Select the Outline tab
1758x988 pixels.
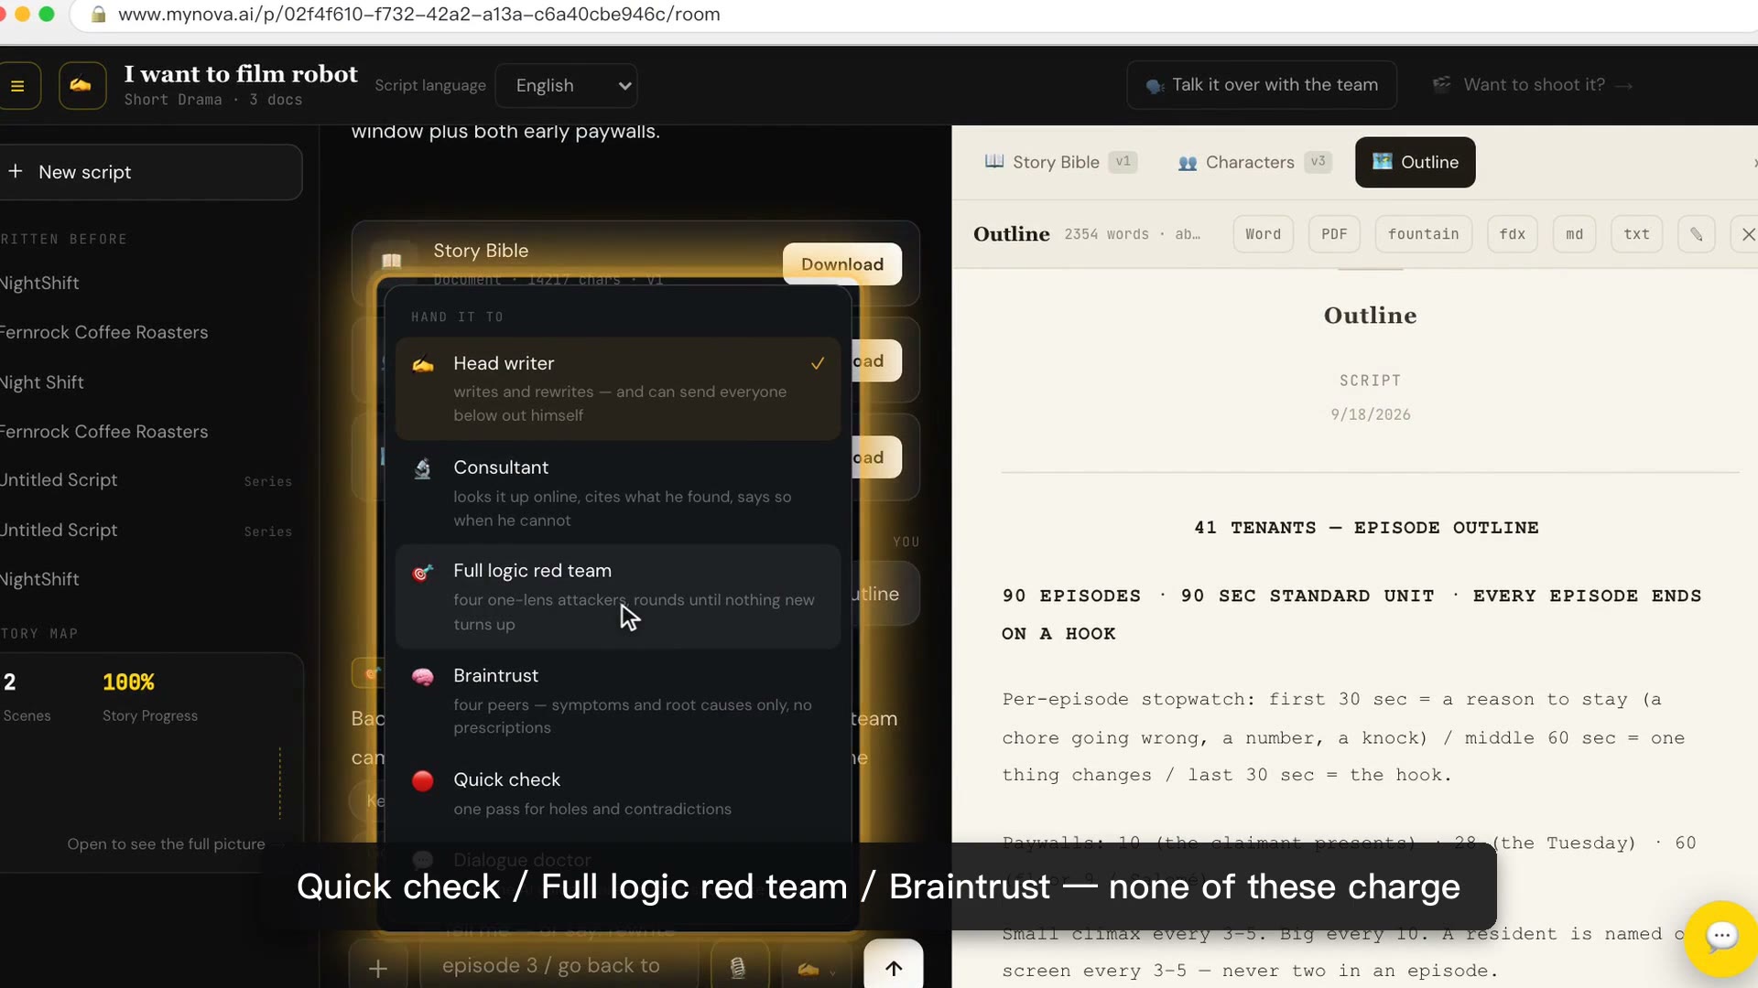1415,162
